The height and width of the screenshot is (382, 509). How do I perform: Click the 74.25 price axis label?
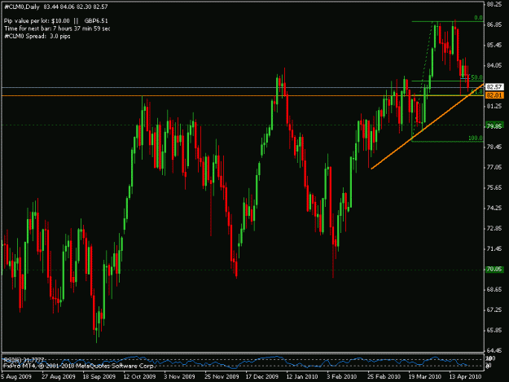click(x=494, y=208)
